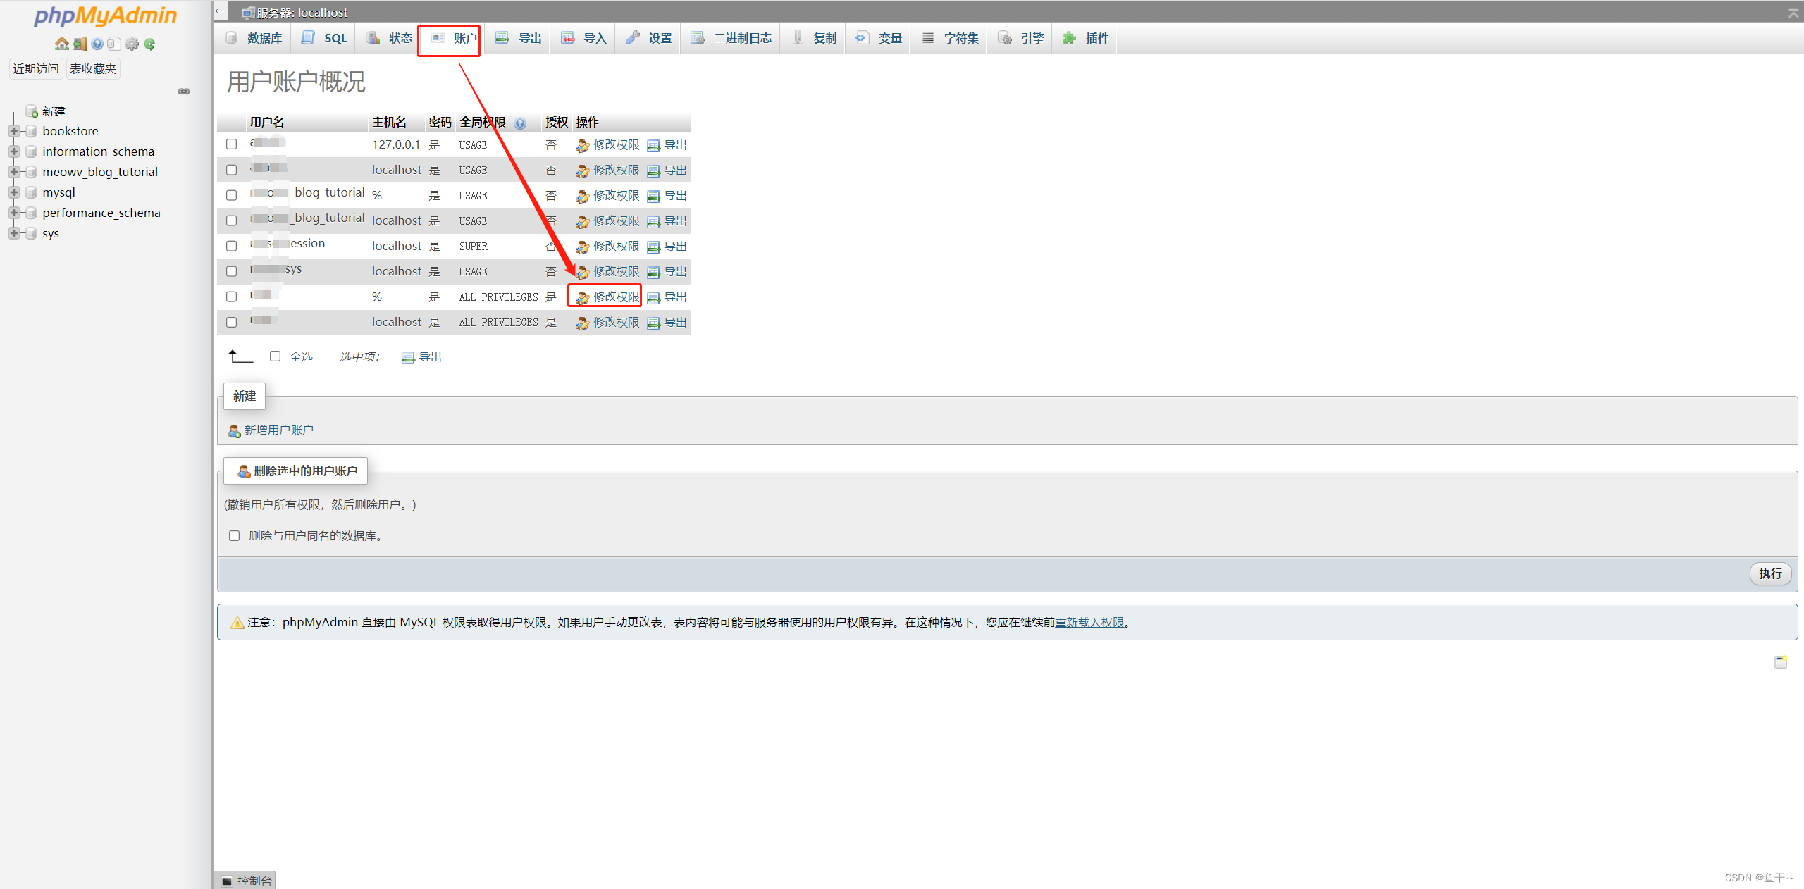Click 修改权限 for the % ALL PRIVILEGES user
The width and height of the screenshot is (1804, 889).
pyautogui.click(x=615, y=297)
